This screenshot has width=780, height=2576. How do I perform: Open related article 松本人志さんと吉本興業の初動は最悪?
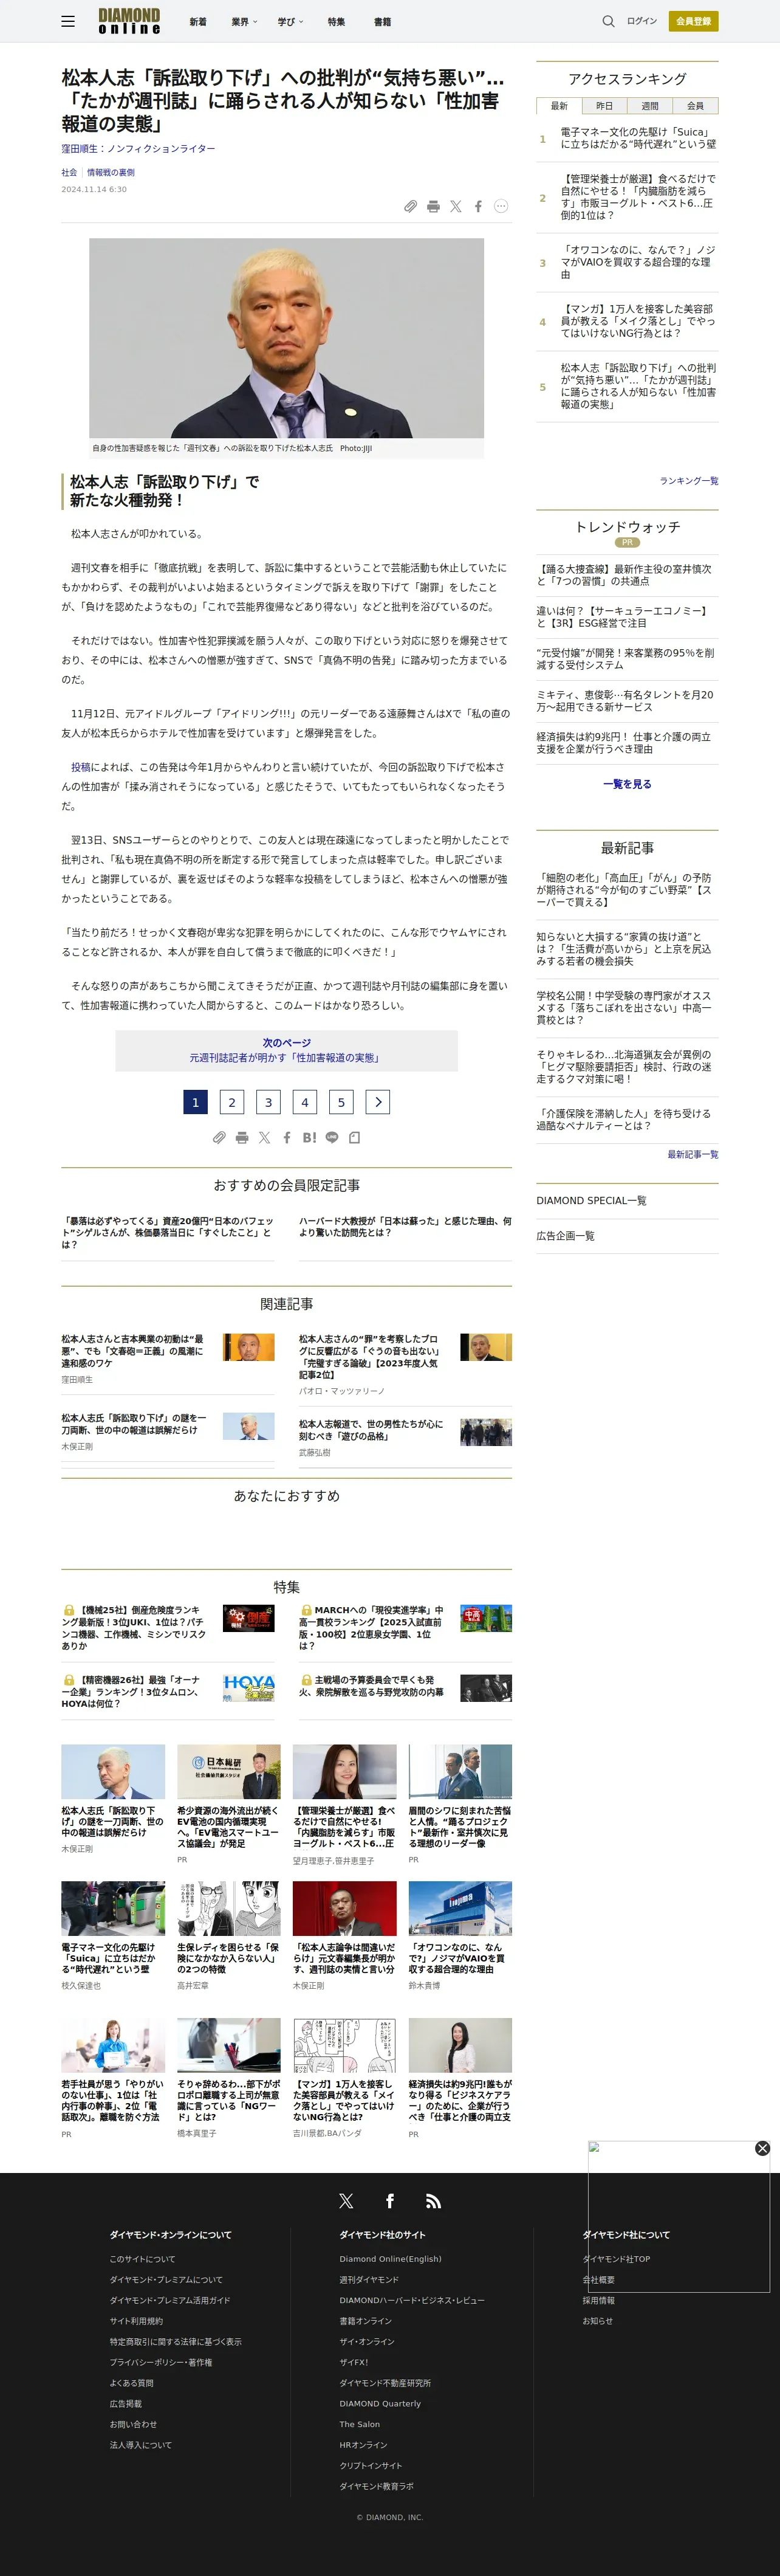click(132, 1351)
